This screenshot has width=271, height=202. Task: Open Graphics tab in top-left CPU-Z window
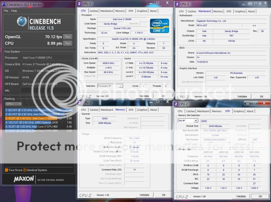142,11
